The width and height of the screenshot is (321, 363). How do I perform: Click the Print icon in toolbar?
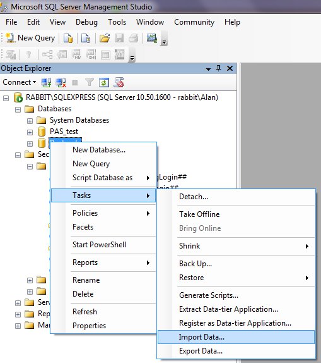(134, 38)
